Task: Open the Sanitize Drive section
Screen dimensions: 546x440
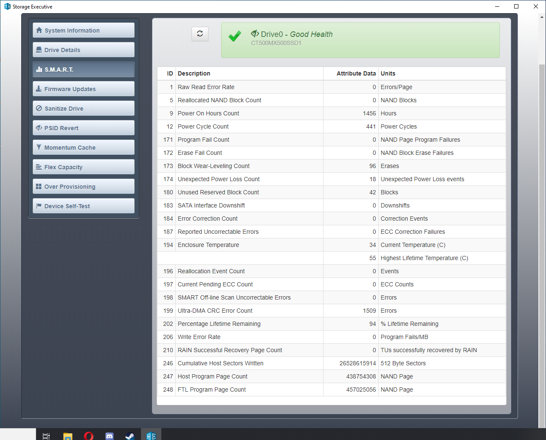Action: pos(84,108)
